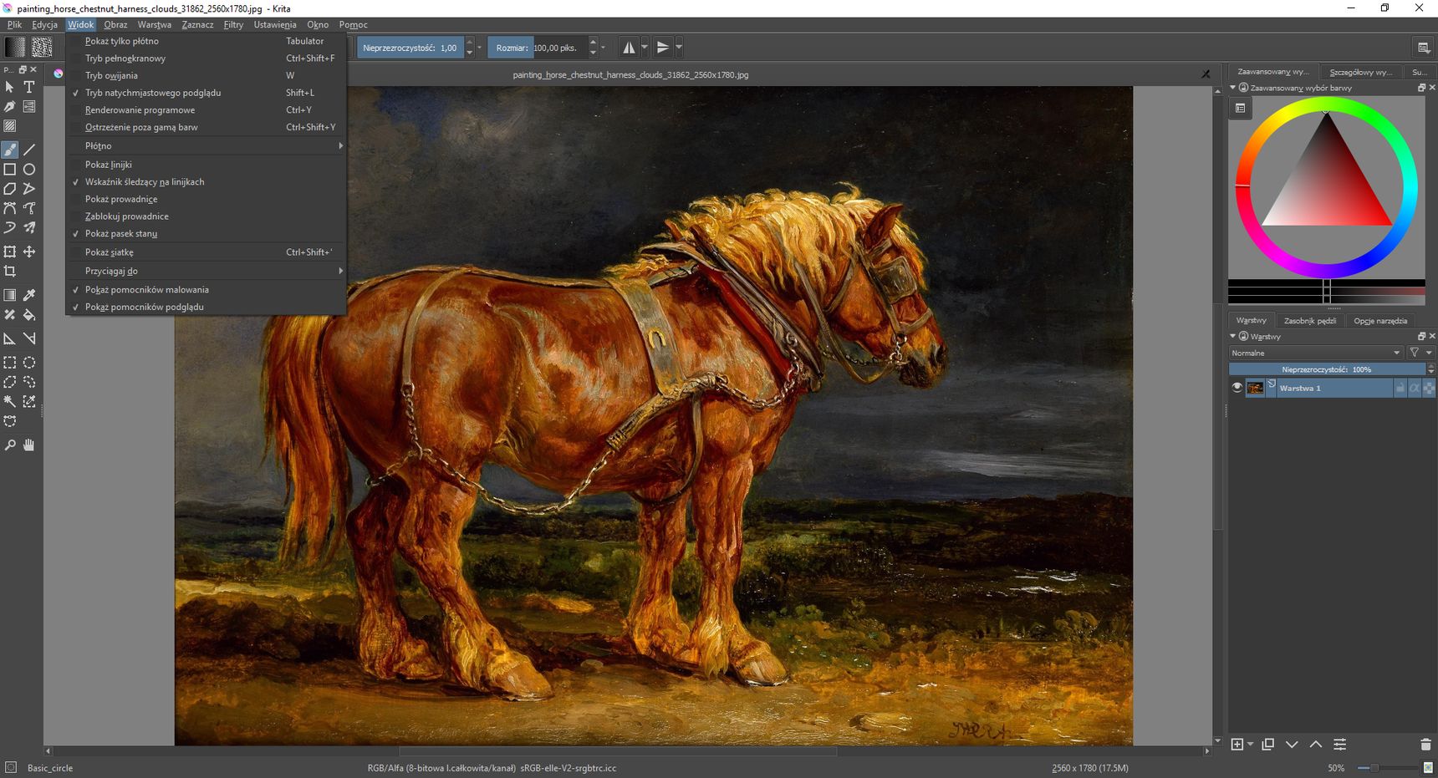Viewport: 1438px width, 778px height.
Task: Adjust the brush Nieprzezroczystość slider
Action: point(410,48)
